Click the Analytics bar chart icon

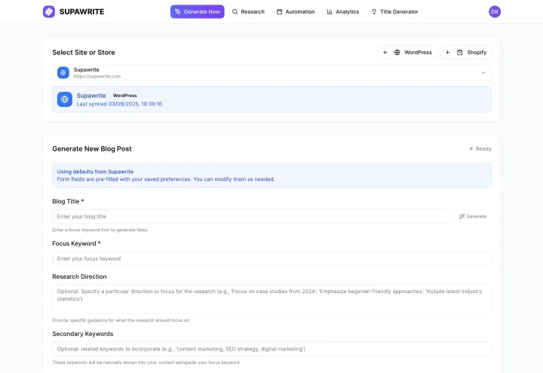click(x=330, y=12)
